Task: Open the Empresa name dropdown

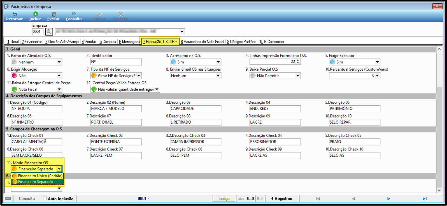Action: (182, 32)
